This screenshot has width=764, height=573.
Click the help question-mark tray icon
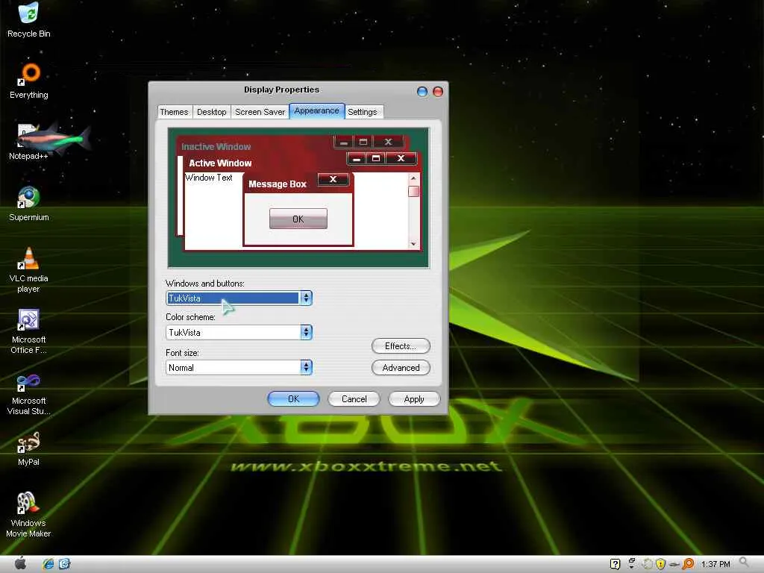(615, 564)
